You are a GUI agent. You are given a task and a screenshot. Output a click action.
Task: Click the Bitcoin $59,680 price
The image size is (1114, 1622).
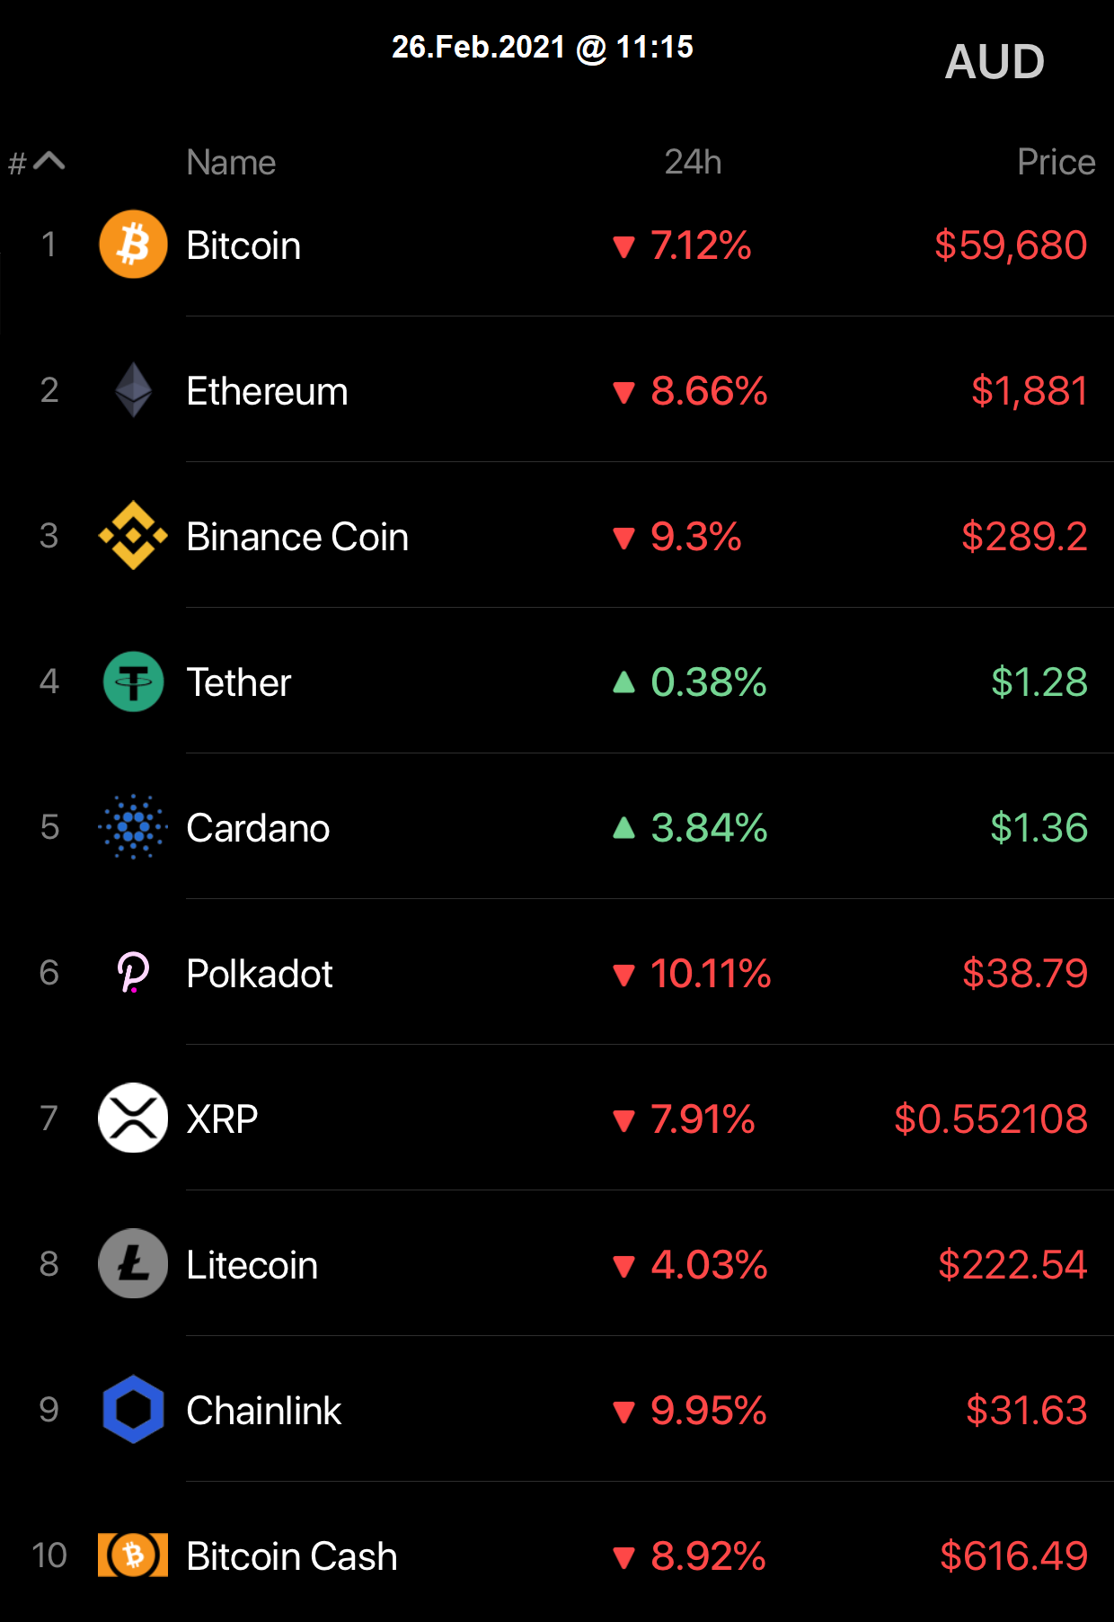pyautogui.click(x=1011, y=245)
